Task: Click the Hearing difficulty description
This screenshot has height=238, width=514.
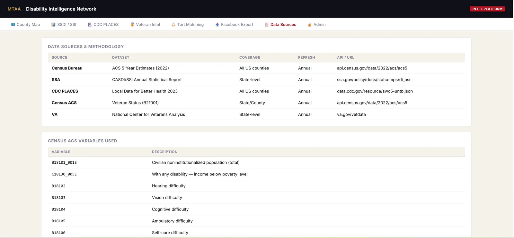Action: coord(169,186)
